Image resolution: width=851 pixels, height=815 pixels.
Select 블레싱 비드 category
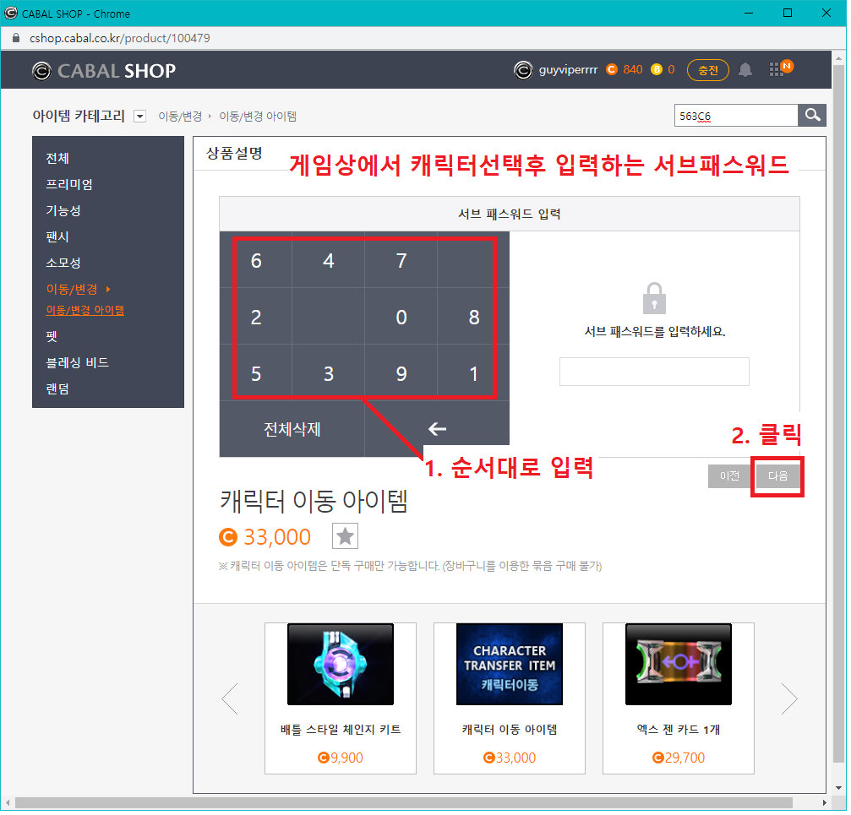coord(78,364)
